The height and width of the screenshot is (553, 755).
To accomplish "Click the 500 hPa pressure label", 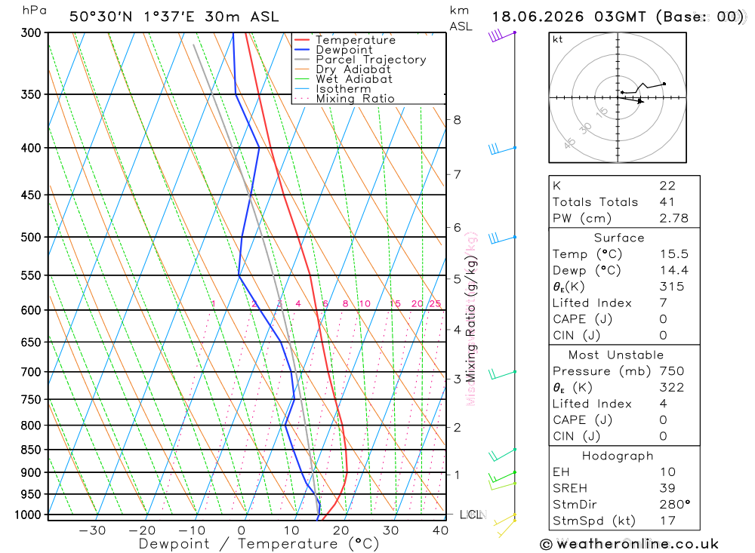I will (31, 238).
